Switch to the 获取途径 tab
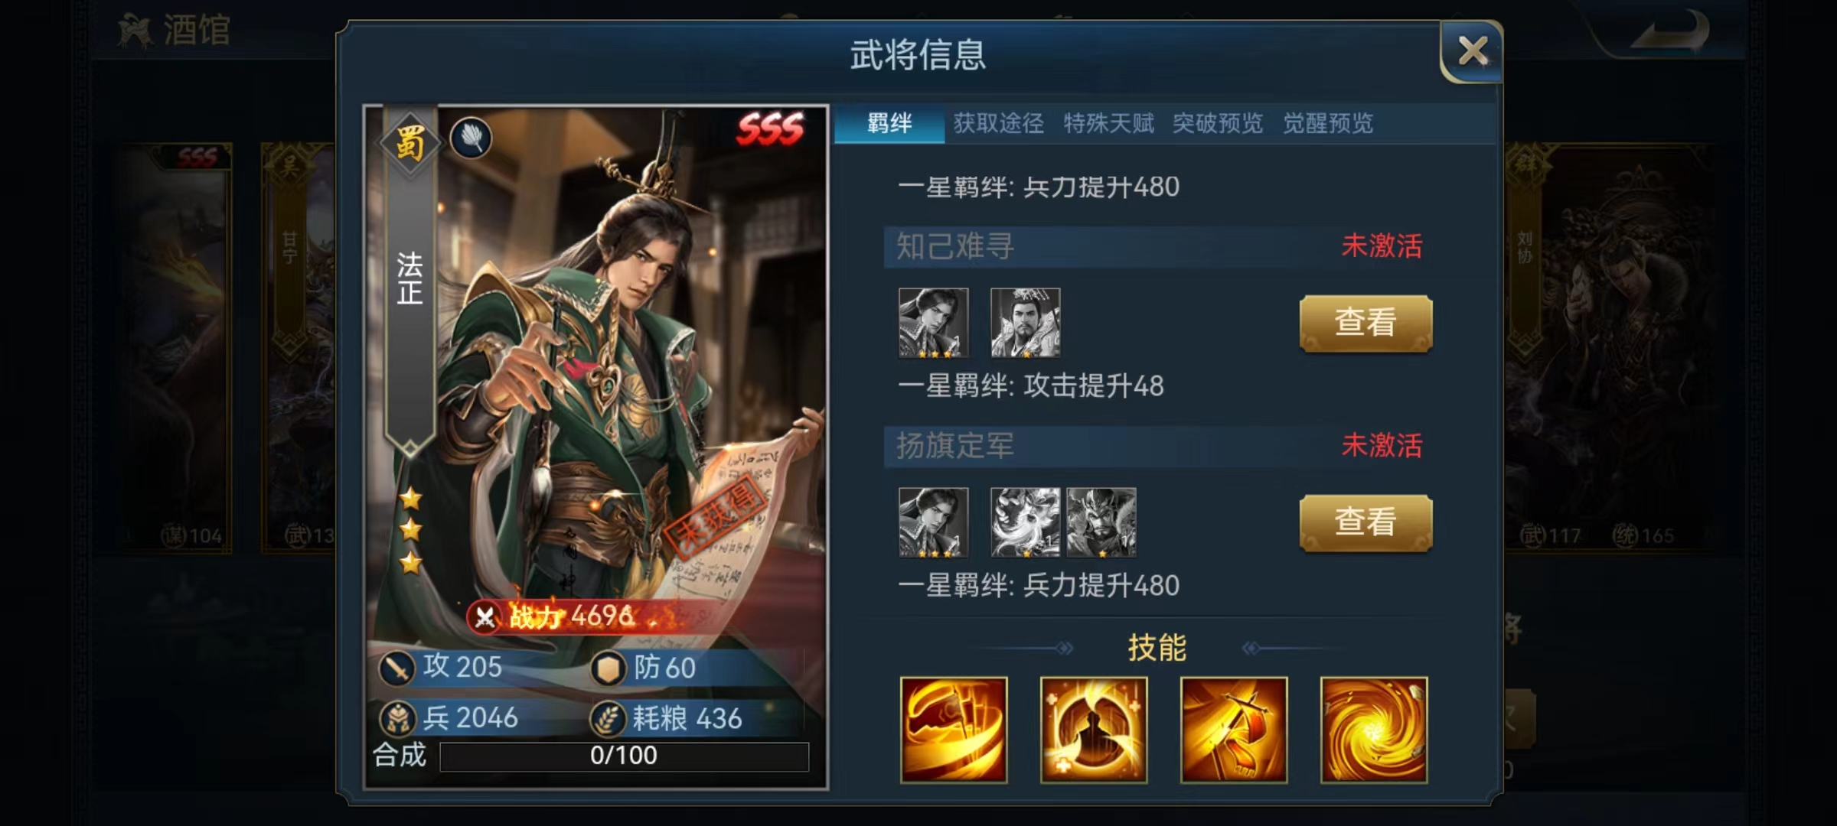 pyautogui.click(x=999, y=123)
